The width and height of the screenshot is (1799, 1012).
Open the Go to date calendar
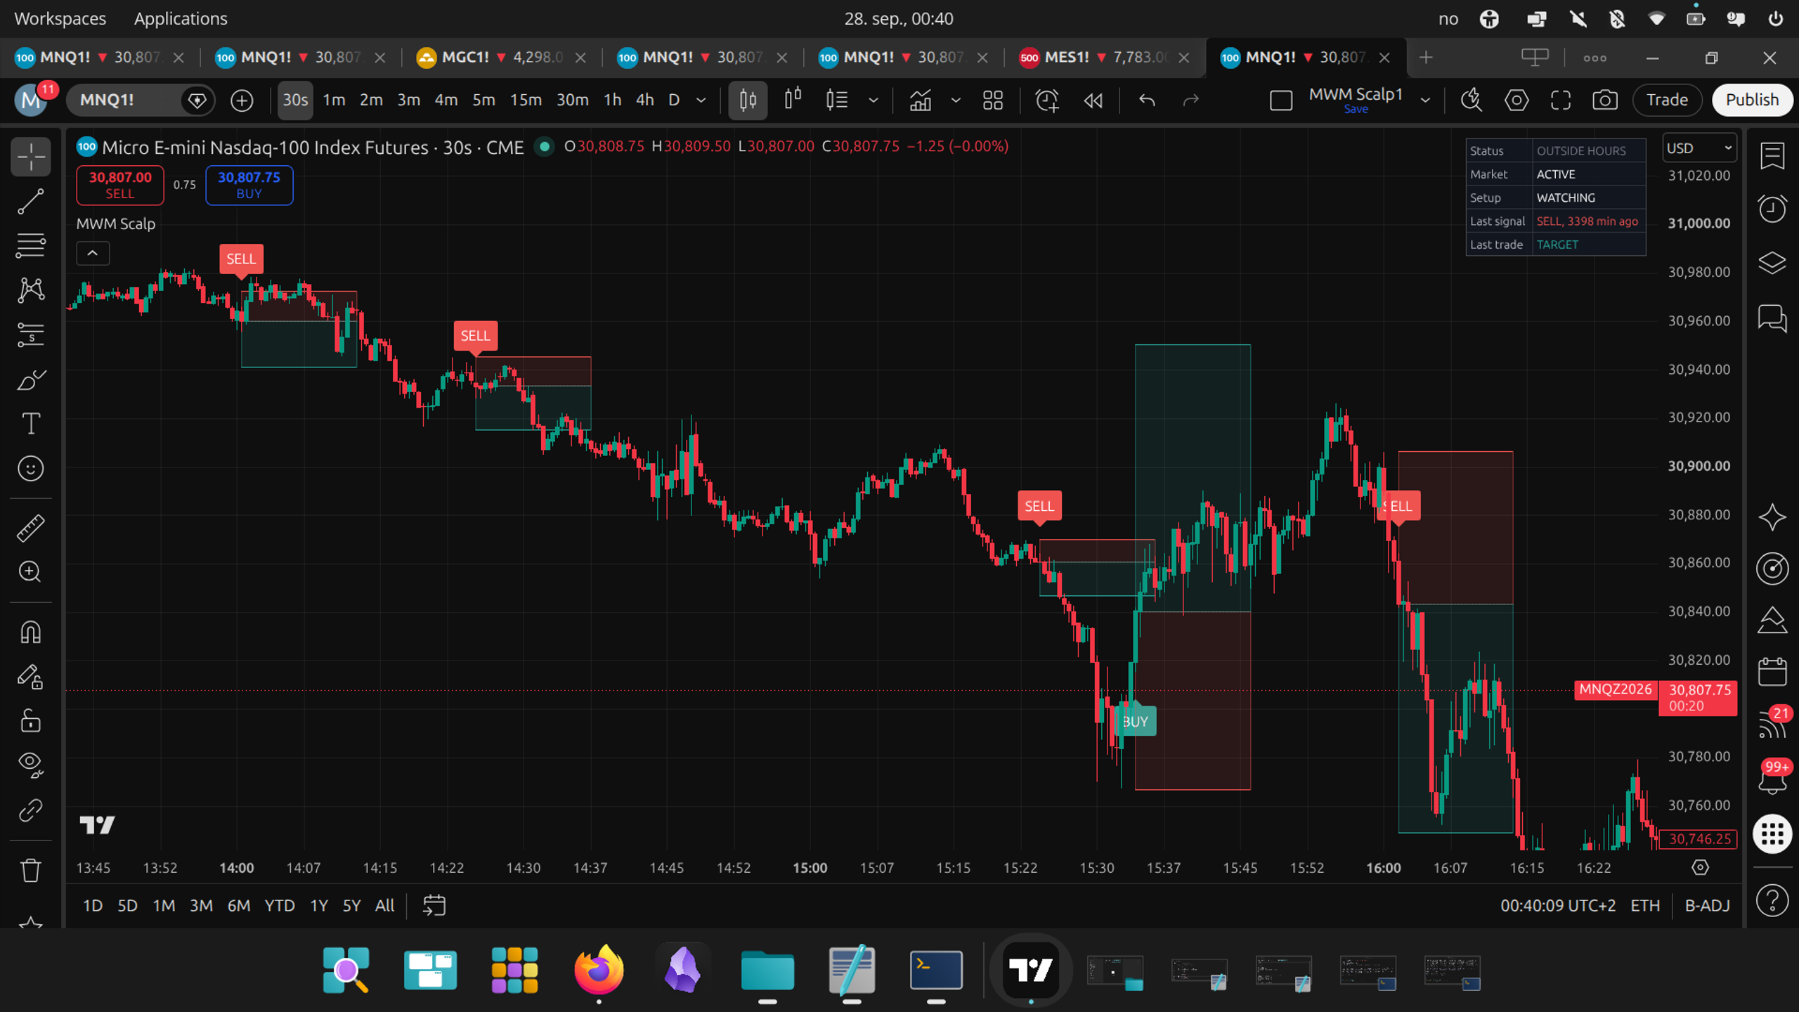coord(434,905)
